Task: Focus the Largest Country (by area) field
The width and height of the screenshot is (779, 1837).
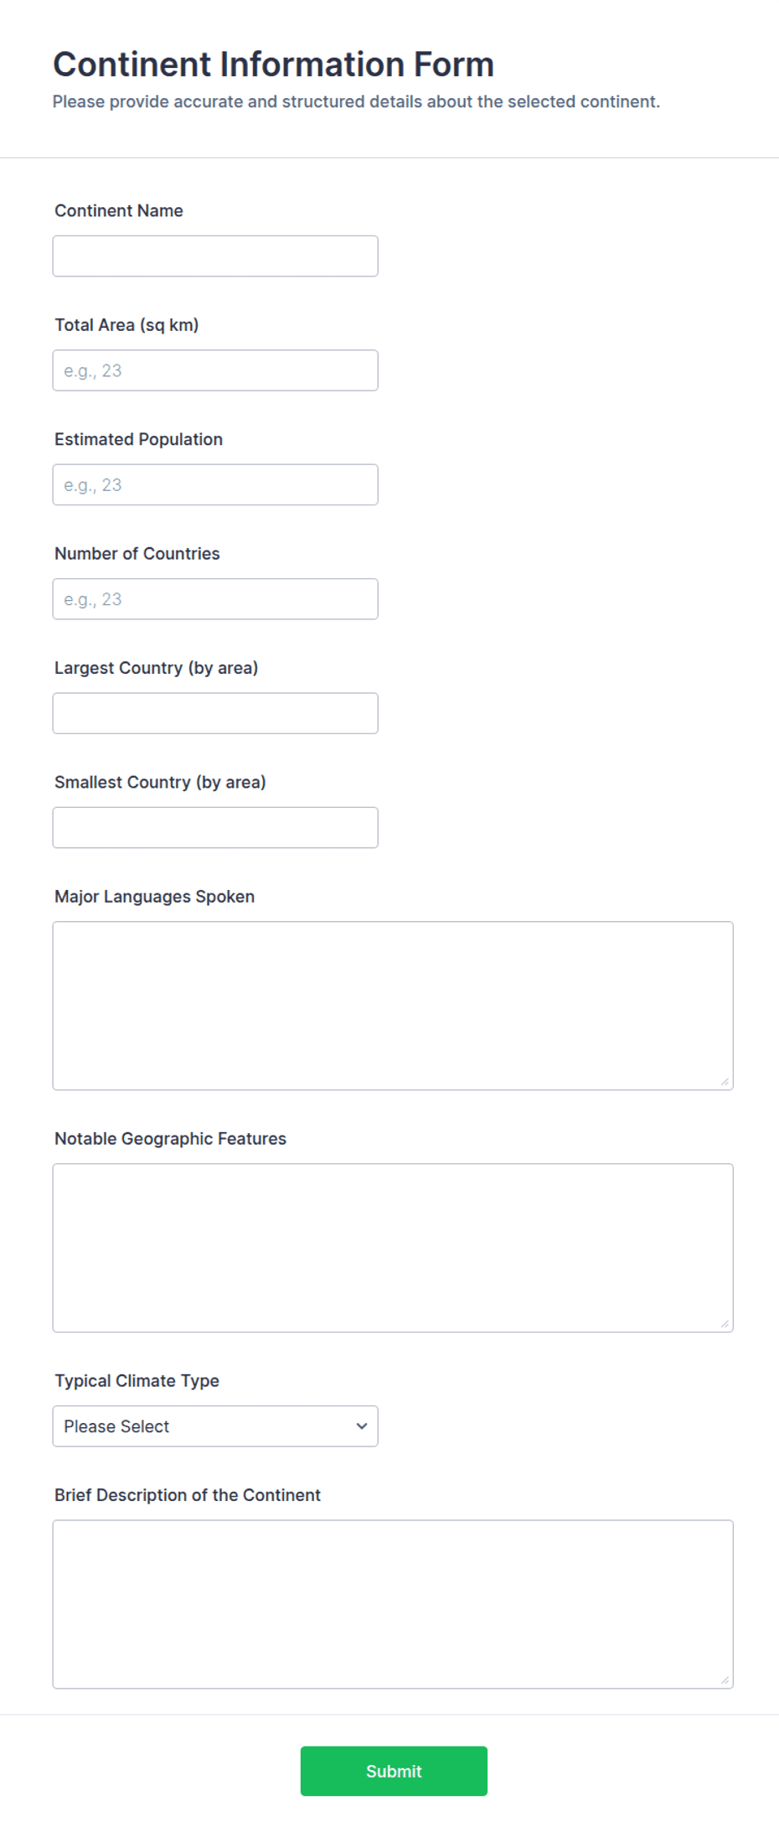Action: [215, 713]
